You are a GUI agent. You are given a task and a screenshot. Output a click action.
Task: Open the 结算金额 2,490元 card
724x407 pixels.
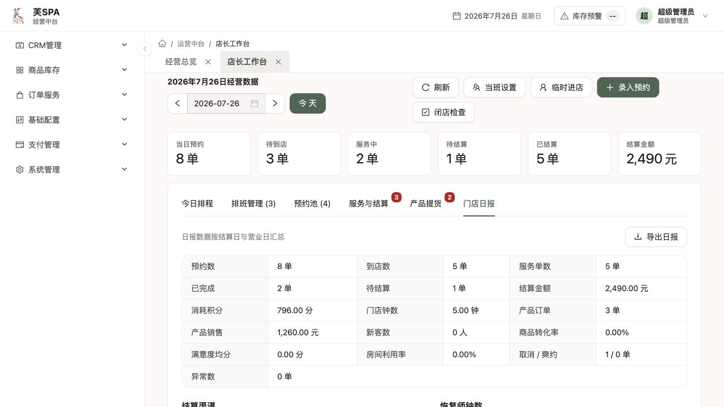click(x=660, y=154)
